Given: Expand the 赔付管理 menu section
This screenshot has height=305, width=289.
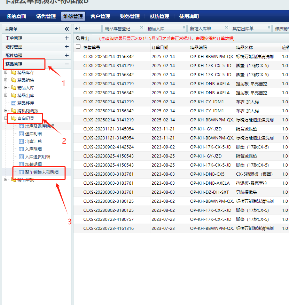Looking at the screenshot, I should pyautogui.click(x=67, y=47).
